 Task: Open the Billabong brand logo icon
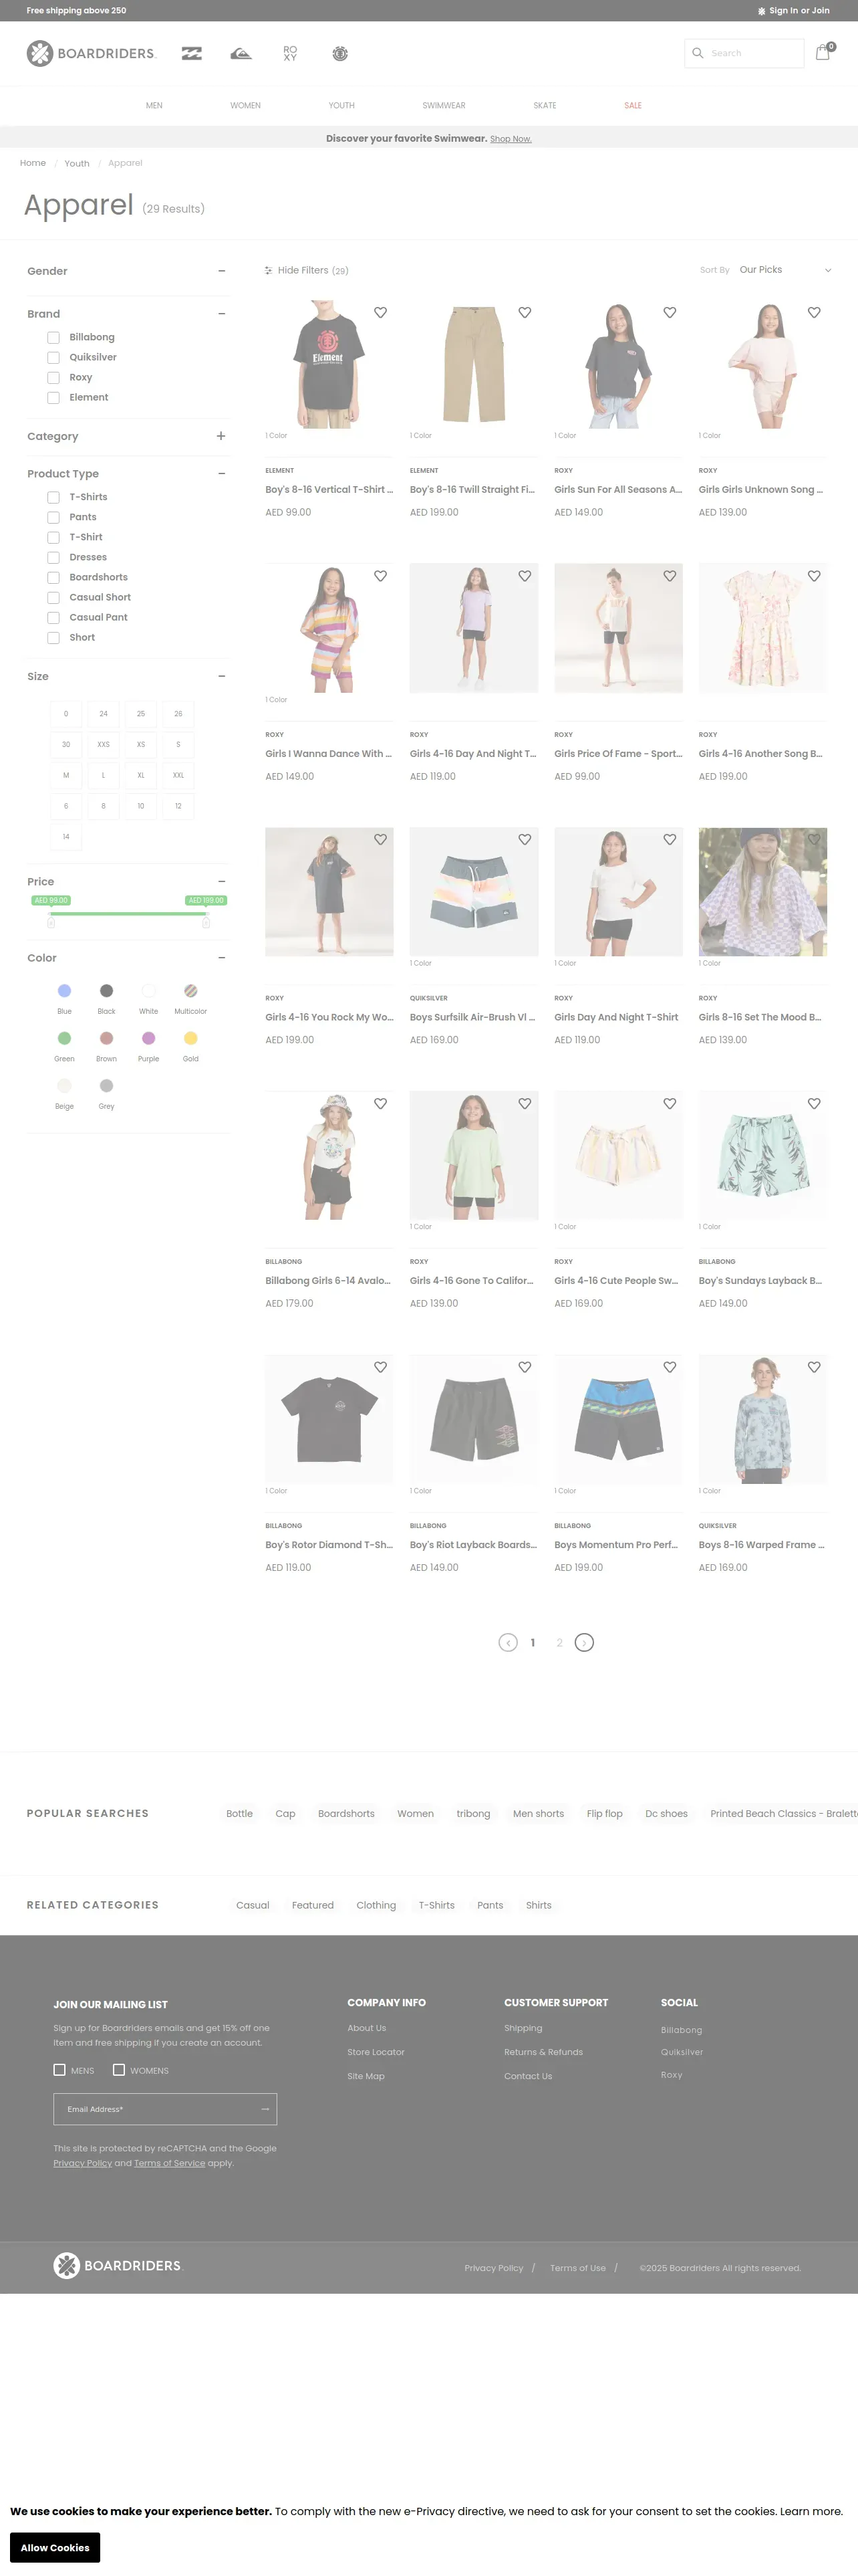pyautogui.click(x=192, y=54)
